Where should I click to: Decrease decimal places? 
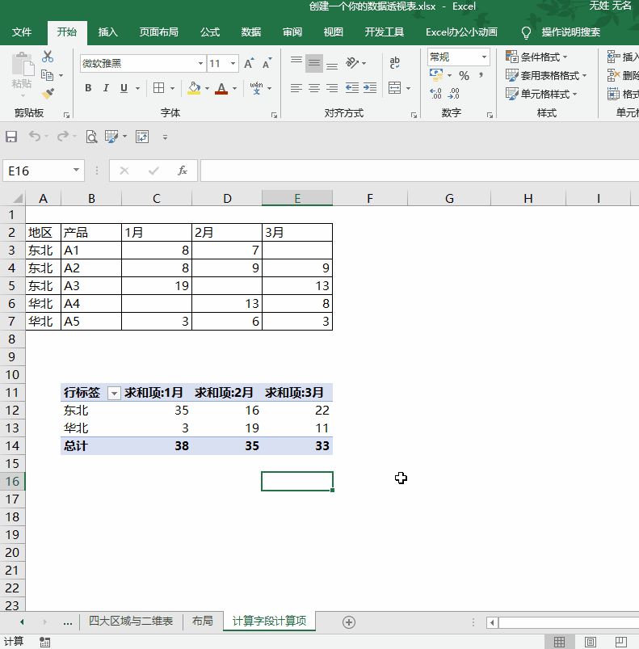(x=454, y=94)
